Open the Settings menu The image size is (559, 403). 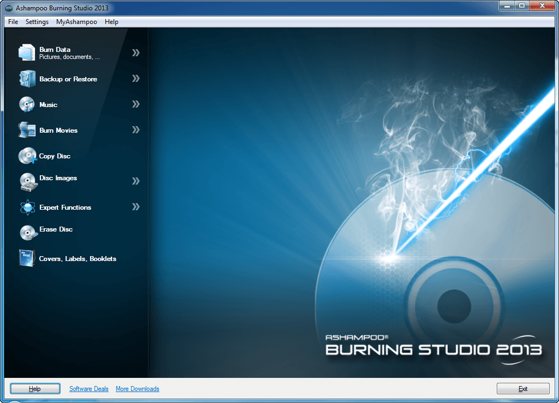[37, 22]
